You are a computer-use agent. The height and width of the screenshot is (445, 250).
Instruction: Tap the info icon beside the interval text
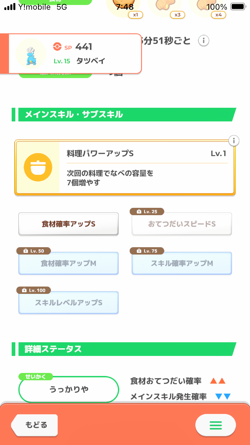pos(204,41)
